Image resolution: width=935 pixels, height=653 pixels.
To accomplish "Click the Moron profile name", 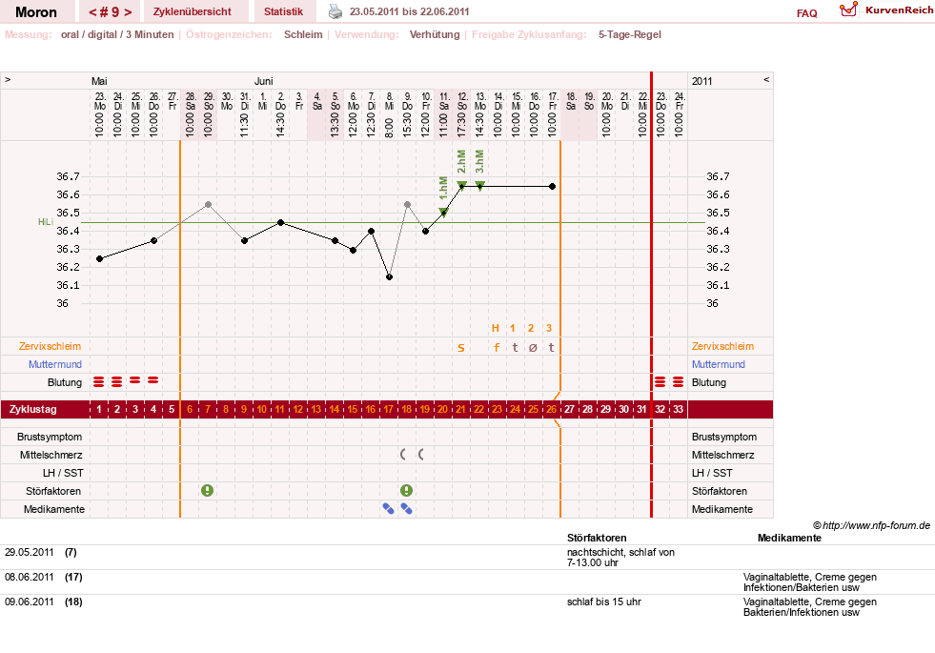I will point(36,12).
